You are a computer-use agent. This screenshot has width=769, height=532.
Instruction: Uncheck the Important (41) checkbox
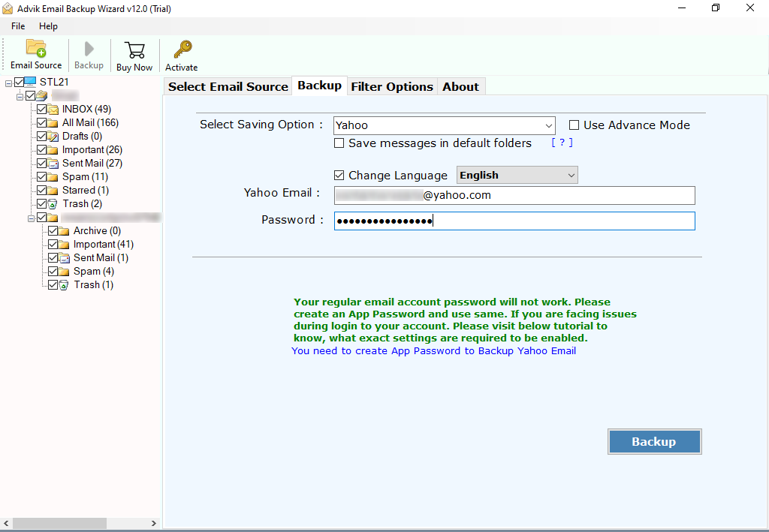pyautogui.click(x=53, y=244)
